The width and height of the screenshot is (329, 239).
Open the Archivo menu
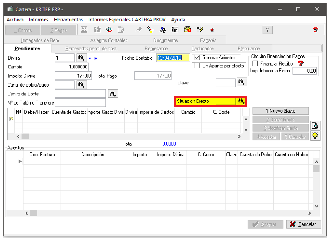[15, 20]
